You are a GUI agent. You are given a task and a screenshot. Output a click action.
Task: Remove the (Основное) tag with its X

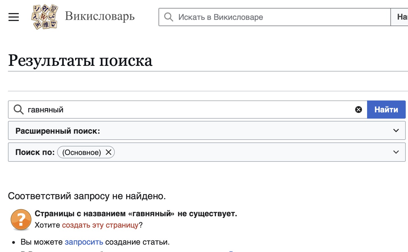109,152
